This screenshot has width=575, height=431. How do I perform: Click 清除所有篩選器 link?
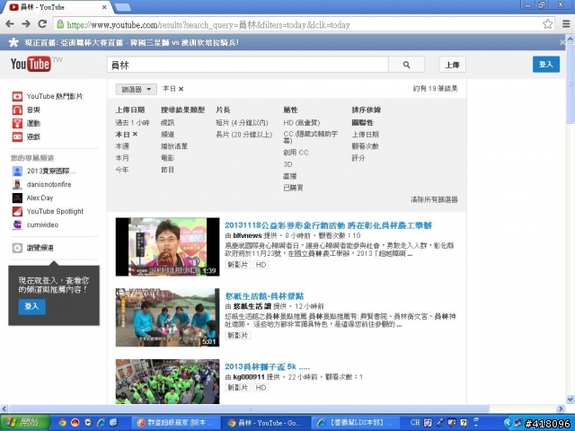tap(434, 199)
